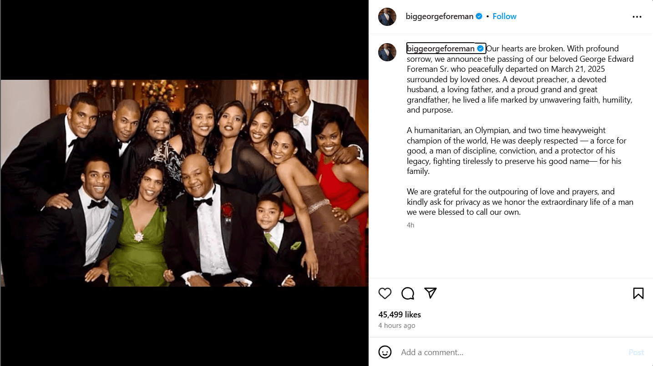Click the verified badge in post header
Image resolution: width=653 pixels, height=366 pixels.
pyautogui.click(x=479, y=16)
